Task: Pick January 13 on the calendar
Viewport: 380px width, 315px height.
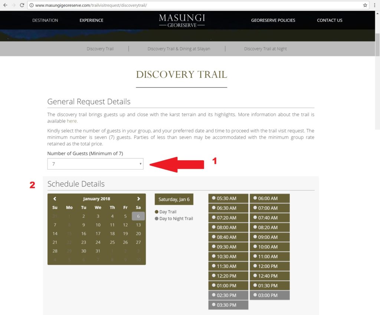Action: (x=138, y=225)
